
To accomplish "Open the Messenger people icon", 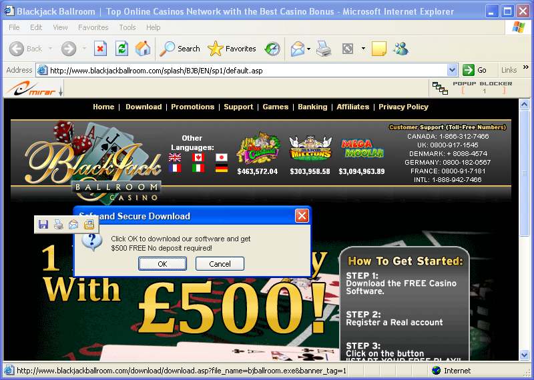I will [400, 49].
